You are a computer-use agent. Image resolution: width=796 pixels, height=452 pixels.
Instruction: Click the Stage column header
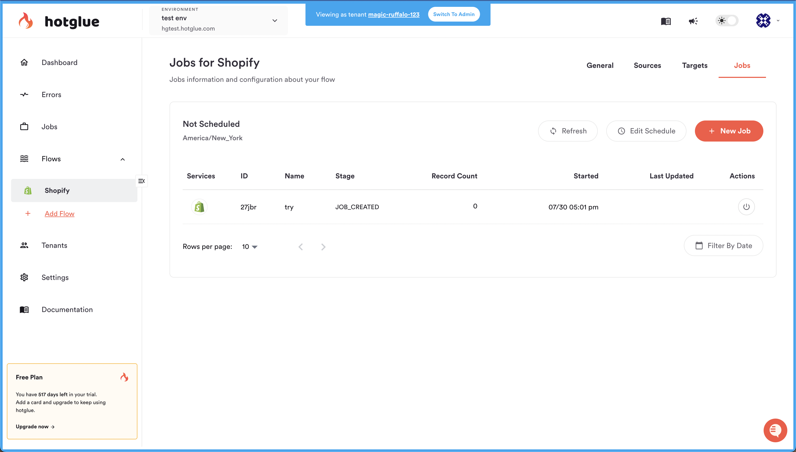345,176
